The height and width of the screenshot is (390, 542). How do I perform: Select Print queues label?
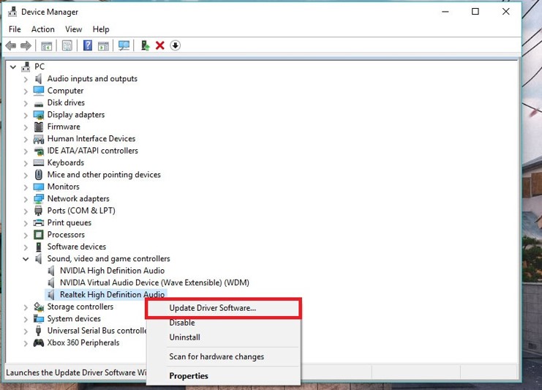tap(69, 222)
